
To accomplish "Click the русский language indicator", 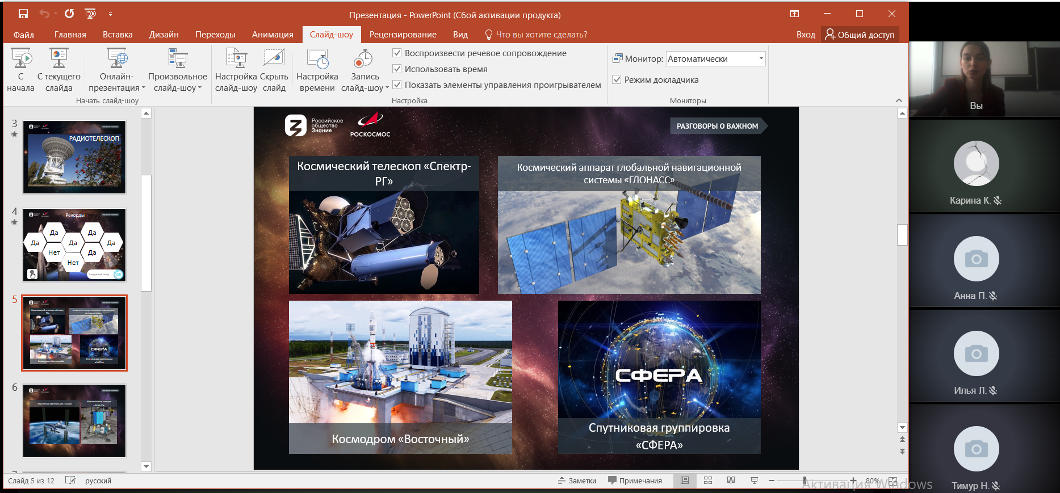I will (98, 481).
